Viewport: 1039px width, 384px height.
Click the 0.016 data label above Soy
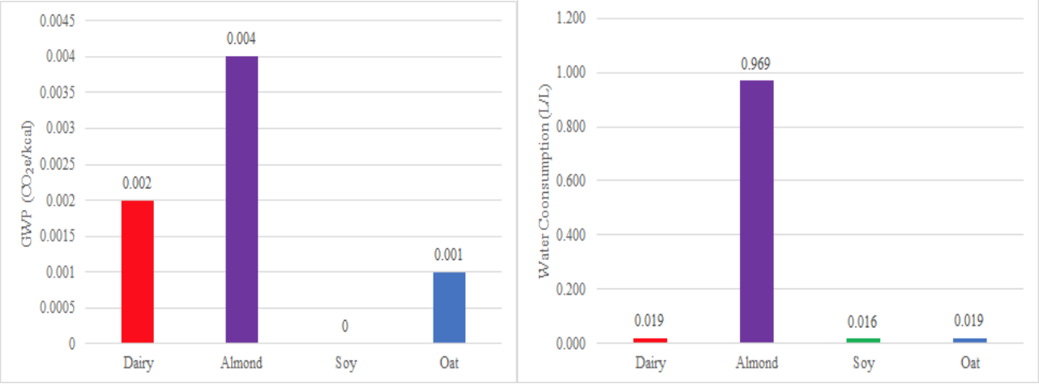point(864,322)
